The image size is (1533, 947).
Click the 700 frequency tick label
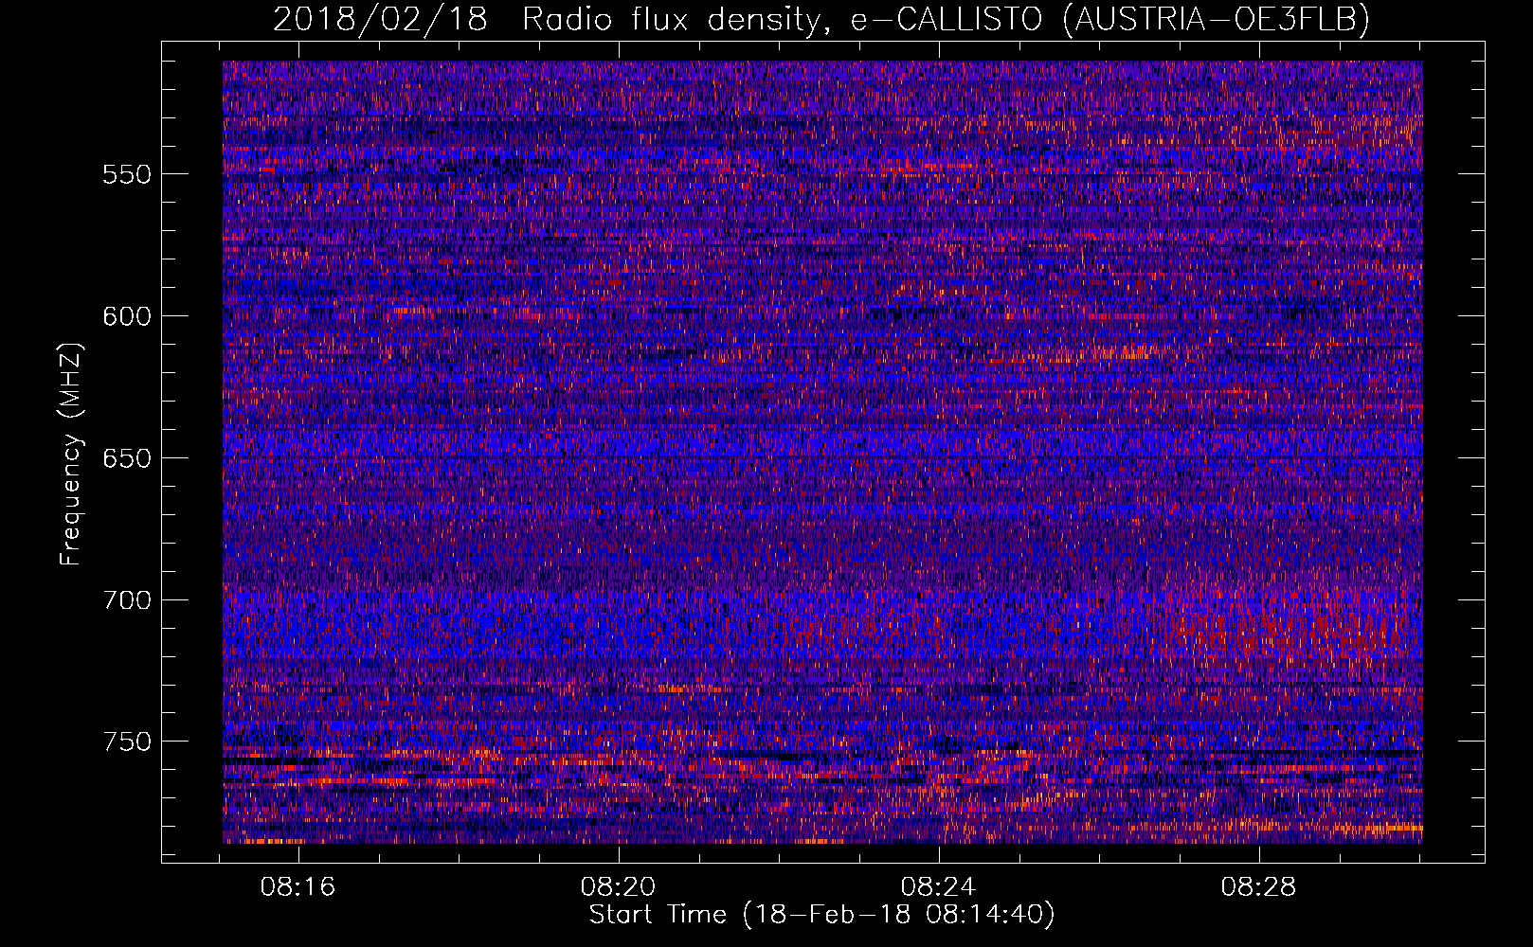(127, 600)
